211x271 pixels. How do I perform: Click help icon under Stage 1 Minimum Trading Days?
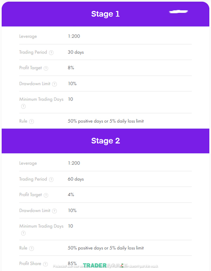coord(23,106)
